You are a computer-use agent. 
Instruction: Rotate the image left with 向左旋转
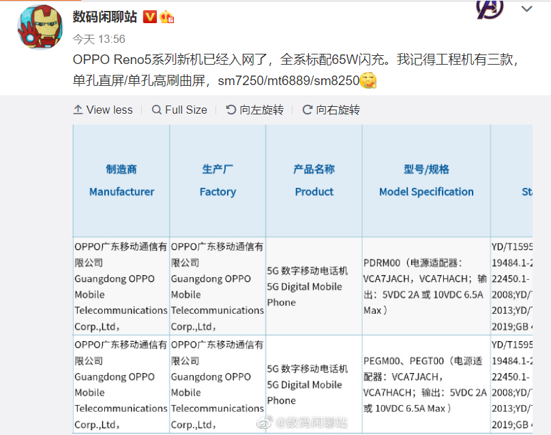click(254, 110)
